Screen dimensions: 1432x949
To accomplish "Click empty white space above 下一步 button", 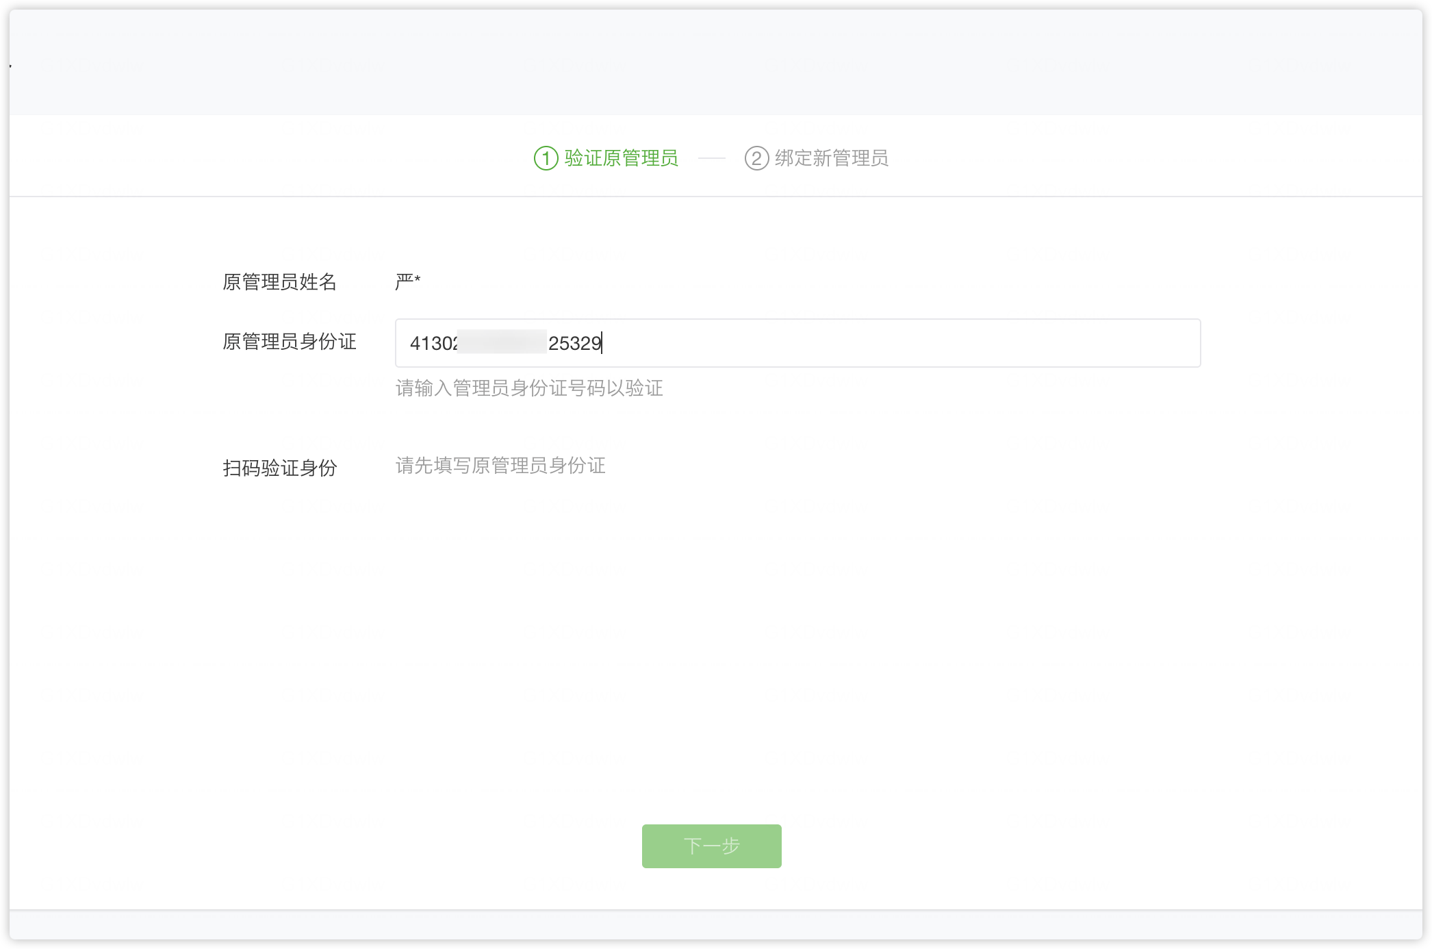I will (712, 685).
